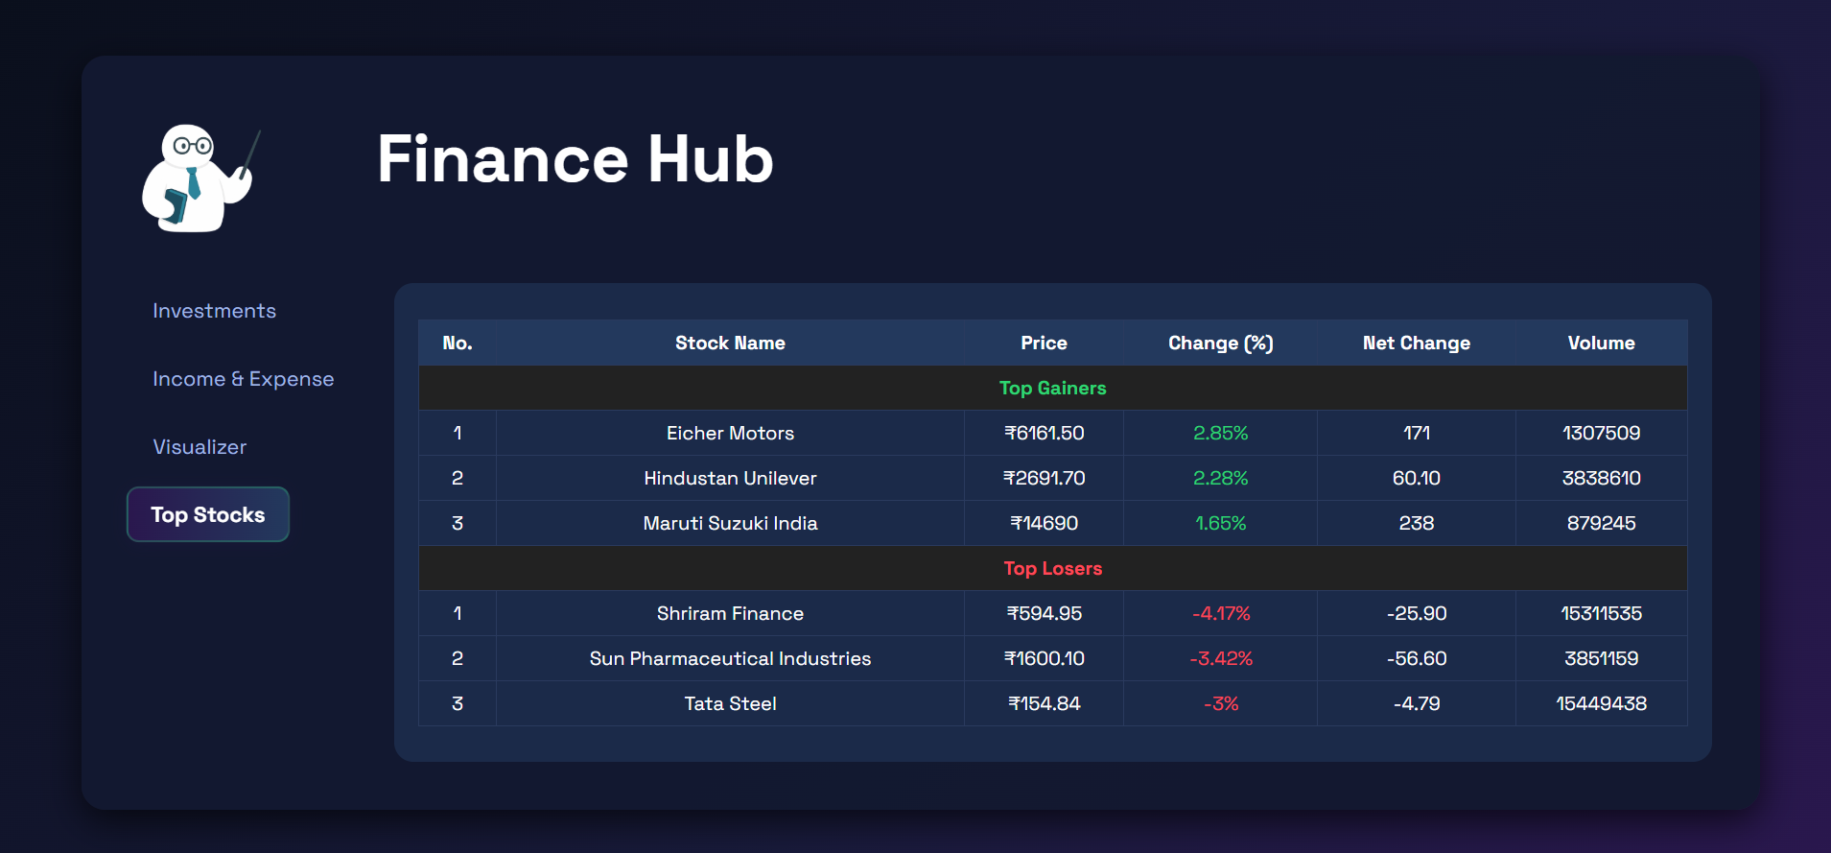This screenshot has width=1831, height=853.
Task: Click the ₹1600.10 price cell
Action: pos(1044,658)
